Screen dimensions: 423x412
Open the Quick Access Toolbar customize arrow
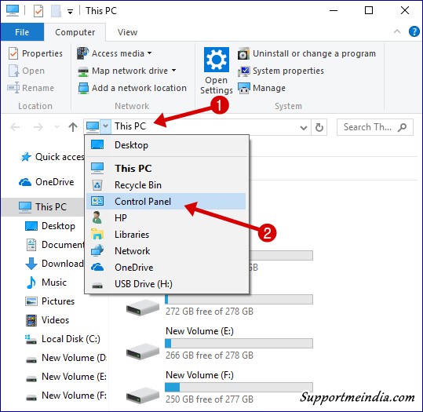coord(70,12)
